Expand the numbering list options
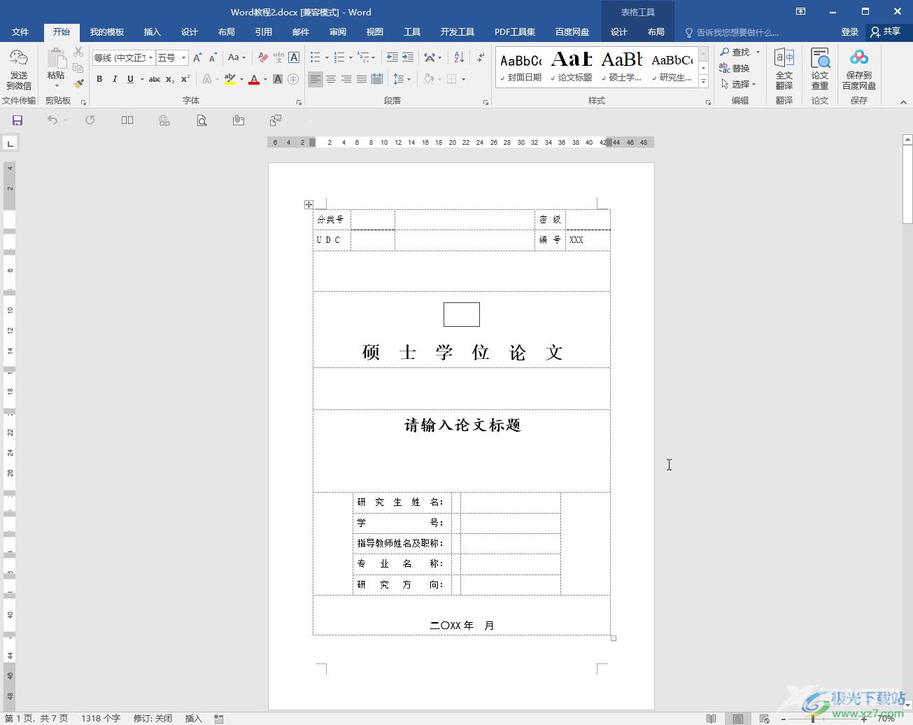913x725 pixels. (x=351, y=57)
